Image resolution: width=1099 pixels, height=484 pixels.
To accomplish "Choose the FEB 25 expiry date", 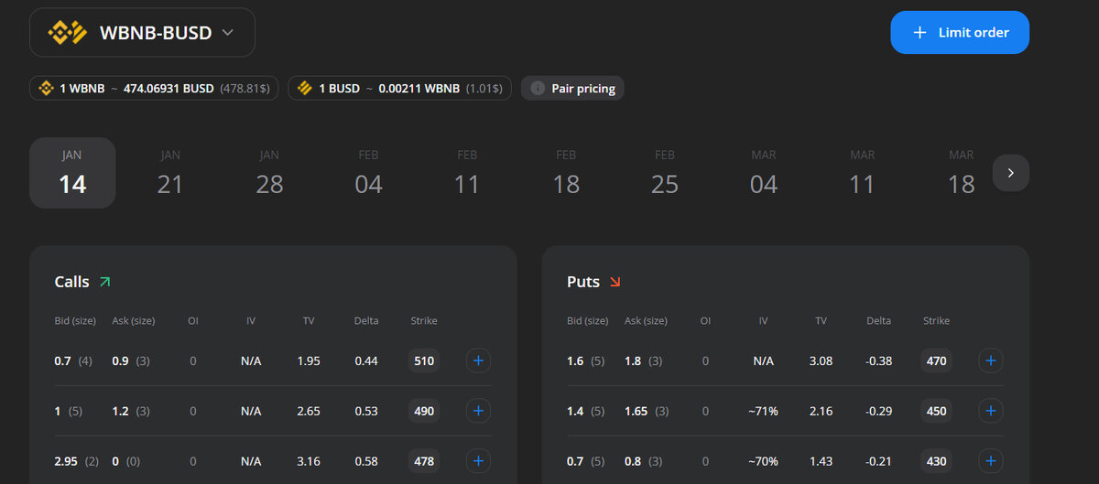I will [665, 173].
